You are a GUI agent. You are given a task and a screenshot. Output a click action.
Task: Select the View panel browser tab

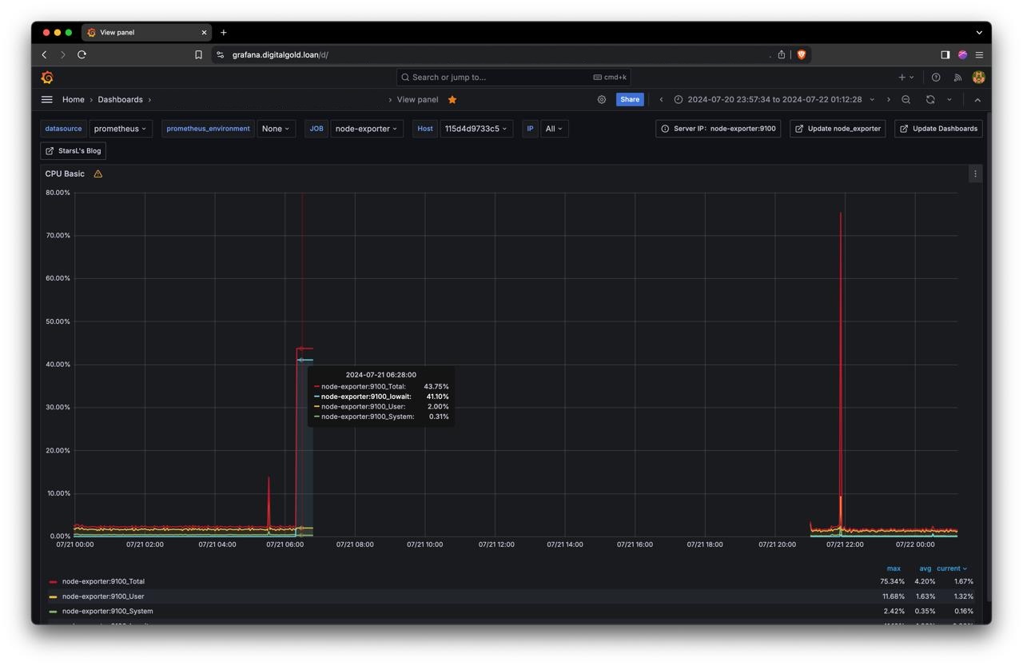[x=148, y=32]
